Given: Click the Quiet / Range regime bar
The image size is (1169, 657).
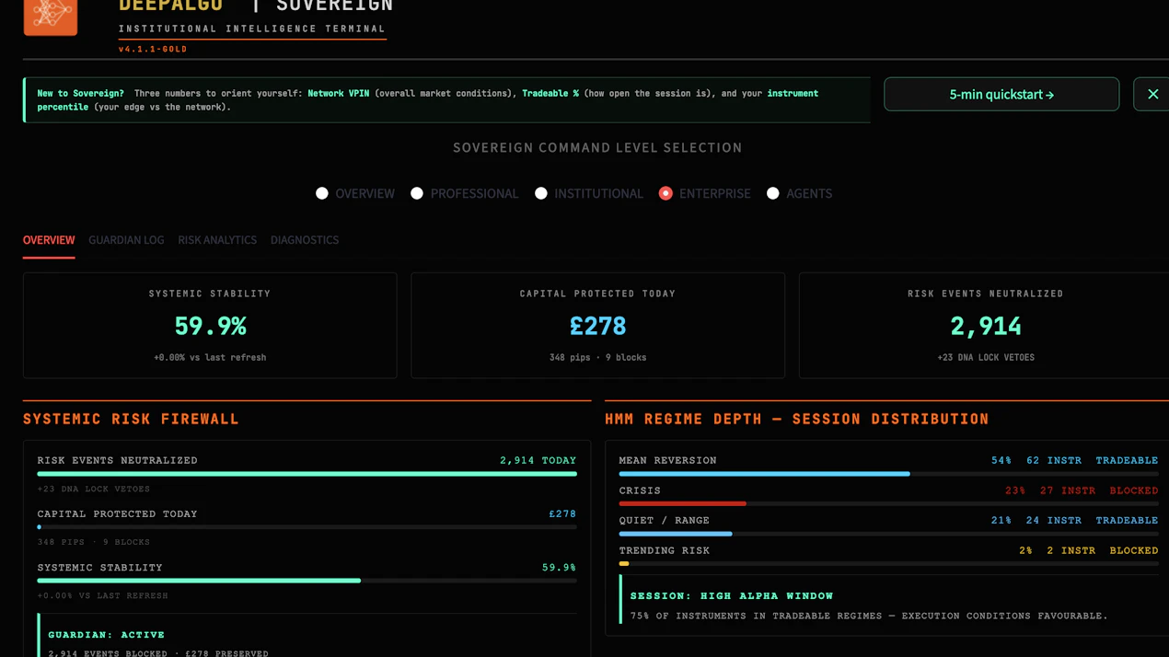Looking at the screenshot, I should tap(888, 534).
